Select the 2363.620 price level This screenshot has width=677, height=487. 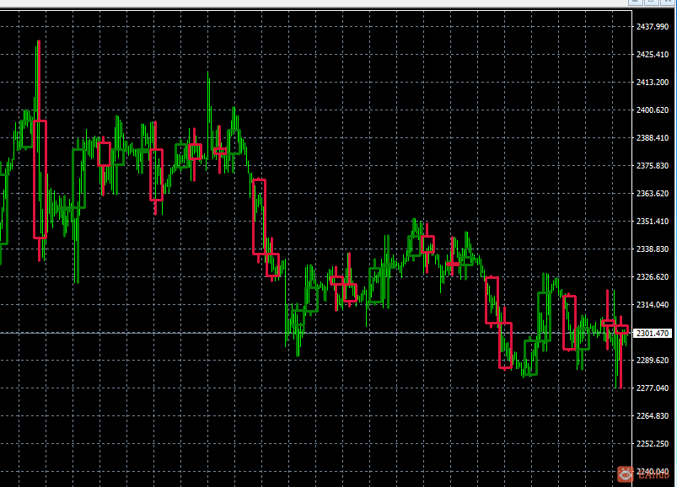pyautogui.click(x=653, y=194)
